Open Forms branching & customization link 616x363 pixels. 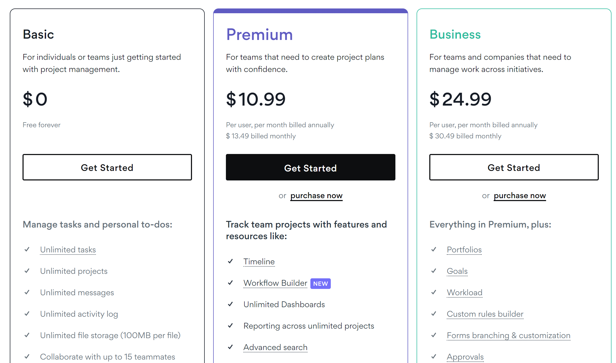click(508, 335)
